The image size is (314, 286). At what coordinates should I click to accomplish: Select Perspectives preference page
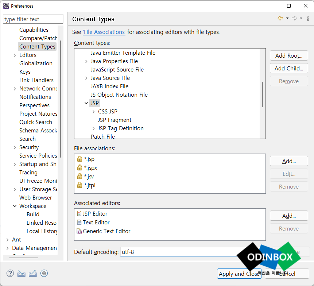34,105
